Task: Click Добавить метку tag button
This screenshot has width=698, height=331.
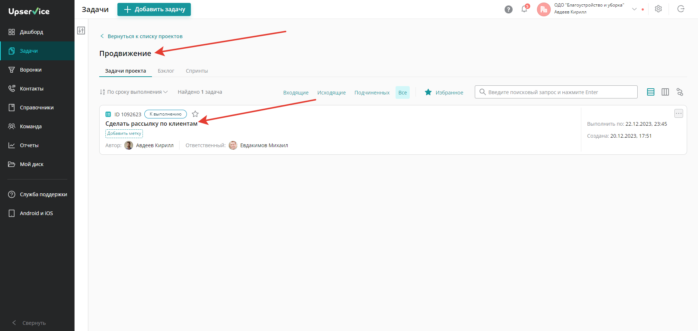Action: (124, 133)
